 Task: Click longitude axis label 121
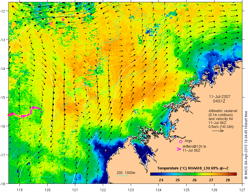[75, 190]
